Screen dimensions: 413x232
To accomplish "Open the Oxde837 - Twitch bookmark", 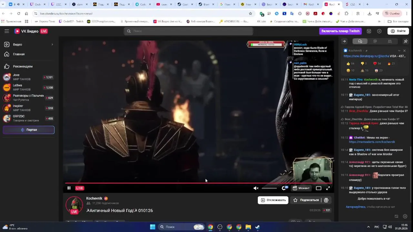I will (x=71, y=22).
